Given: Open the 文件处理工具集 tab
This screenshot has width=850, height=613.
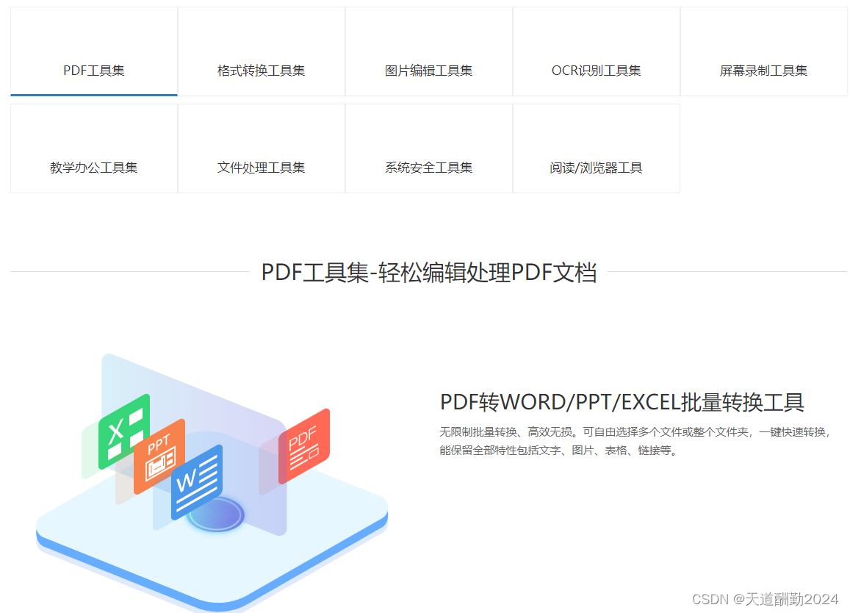Looking at the screenshot, I should click(262, 148).
